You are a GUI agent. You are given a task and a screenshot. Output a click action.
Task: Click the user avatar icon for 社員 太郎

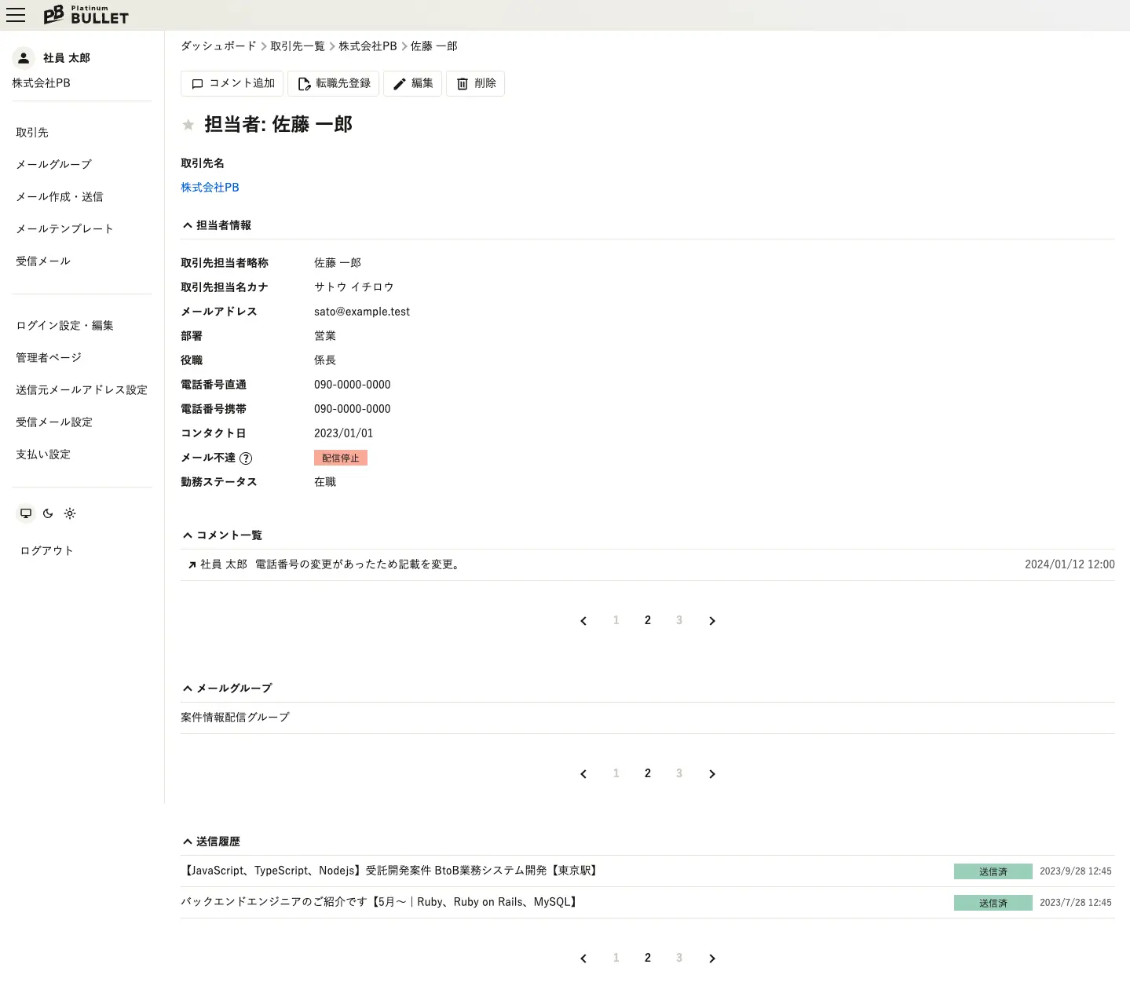(x=24, y=58)
